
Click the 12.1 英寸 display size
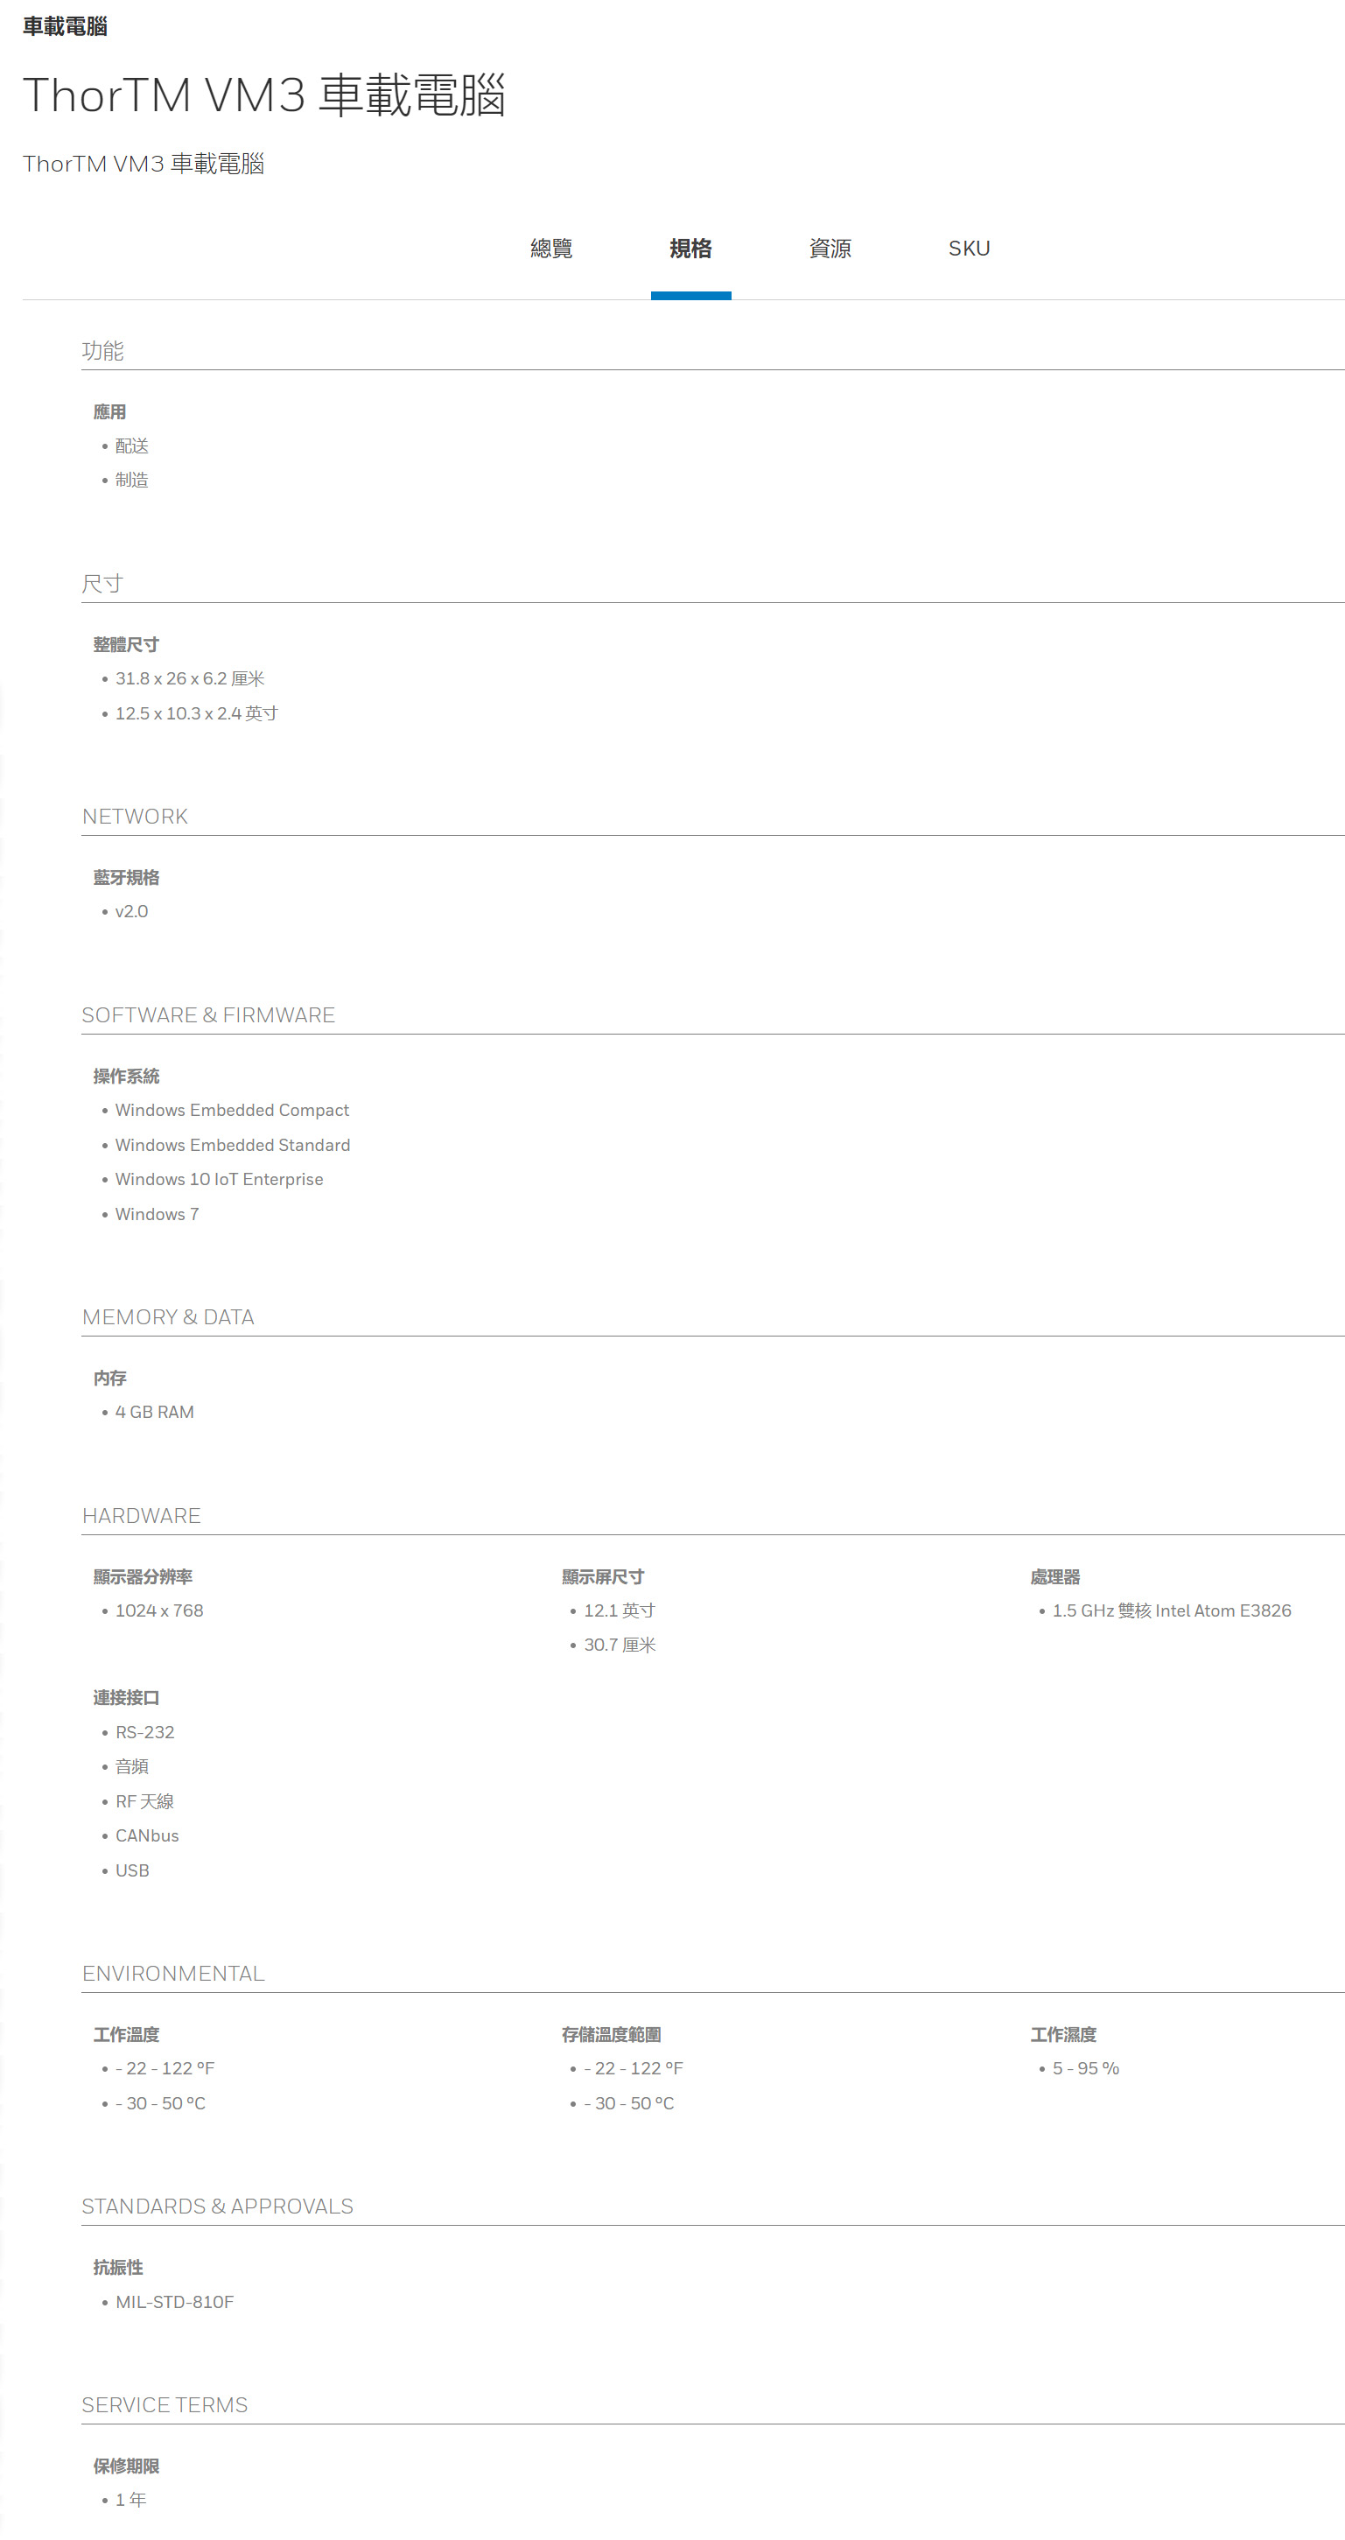coord(620,1610)
